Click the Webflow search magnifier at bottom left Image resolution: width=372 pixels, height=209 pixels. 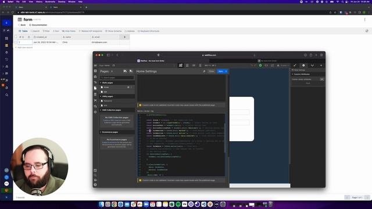pos(95,175)
